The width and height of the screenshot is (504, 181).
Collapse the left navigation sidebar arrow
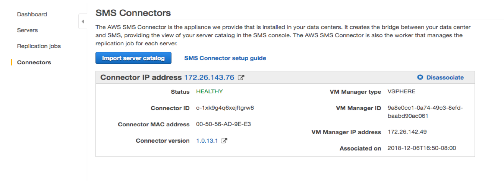point(83,22)
